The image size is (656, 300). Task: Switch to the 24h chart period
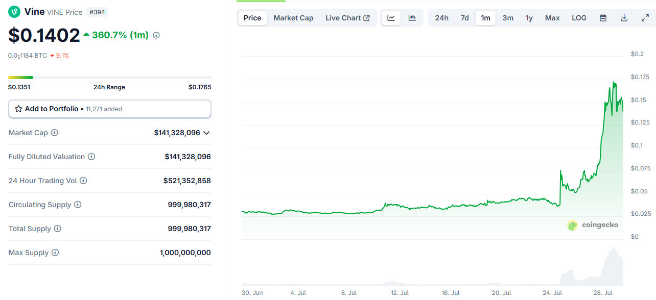point(441,17)
